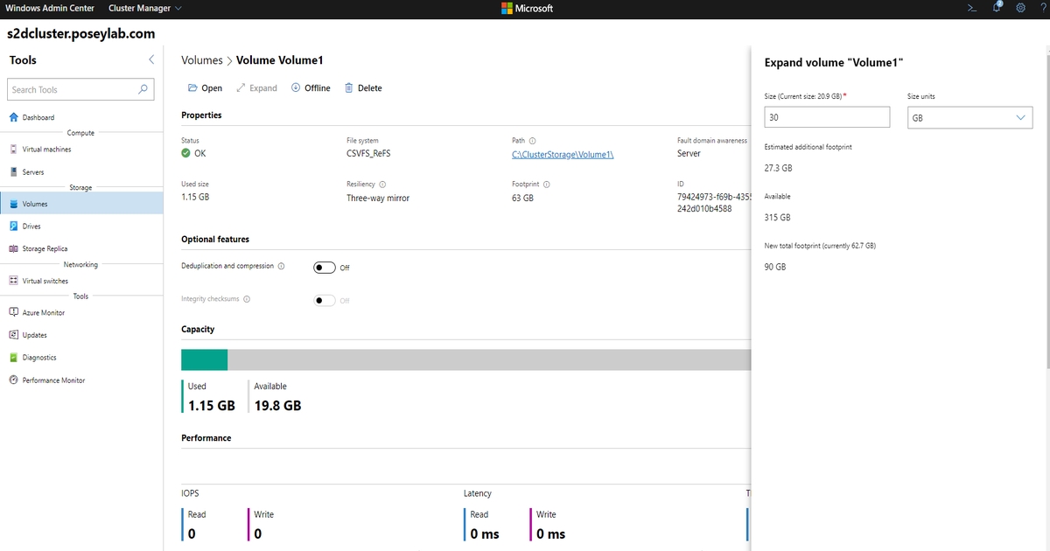Delete the volume Volume1

click(x=363, y=87)
